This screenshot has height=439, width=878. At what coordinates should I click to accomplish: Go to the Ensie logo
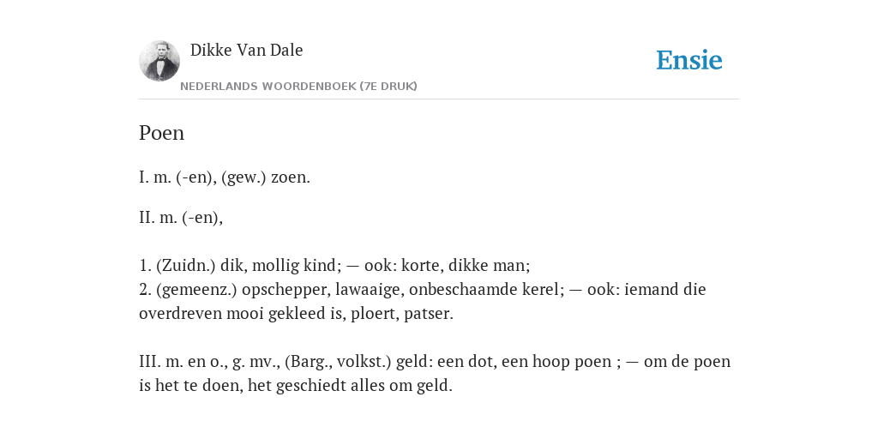click(689, 60)
